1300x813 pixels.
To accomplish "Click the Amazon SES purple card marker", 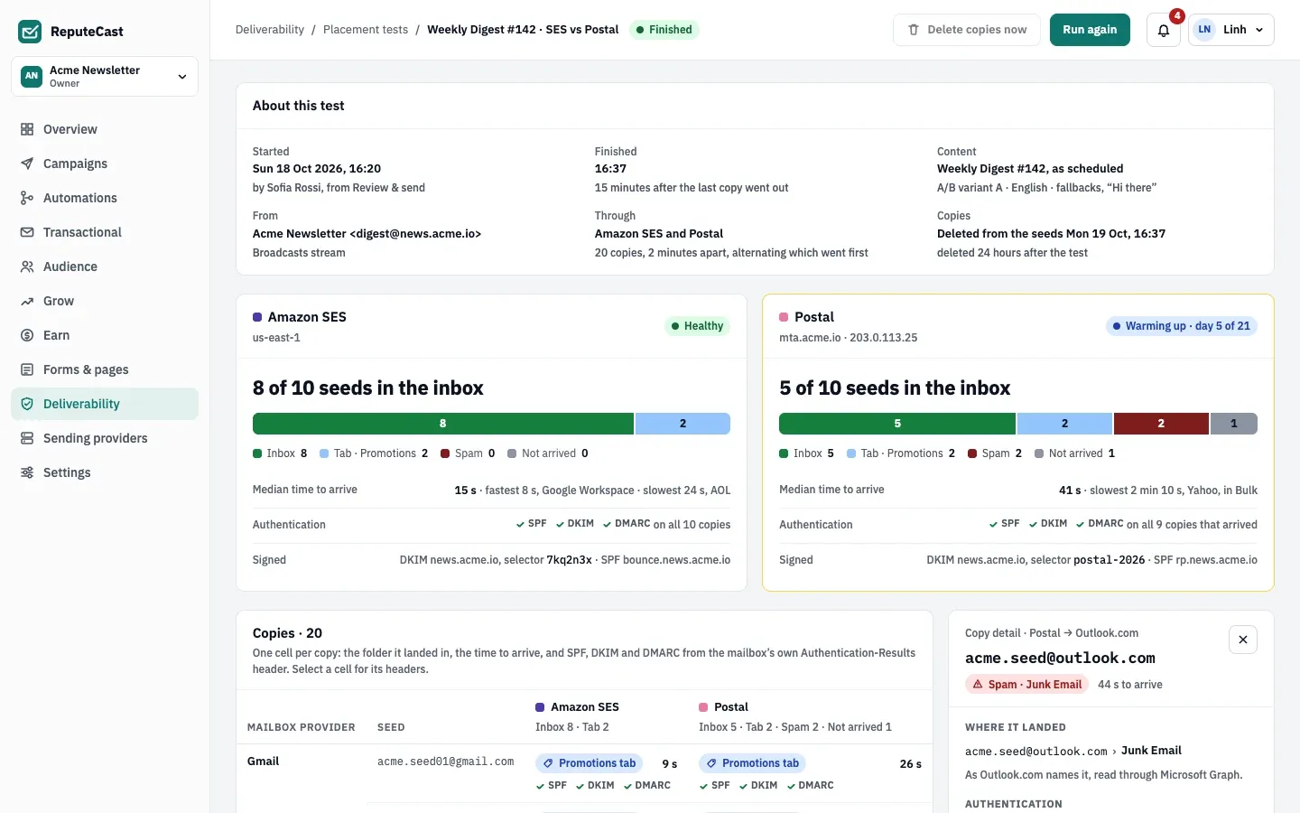I will (x=257, y=317).
